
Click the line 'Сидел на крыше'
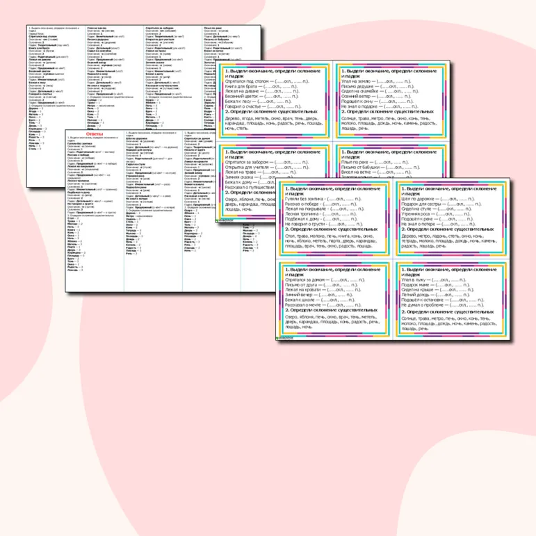click(437, 289)
